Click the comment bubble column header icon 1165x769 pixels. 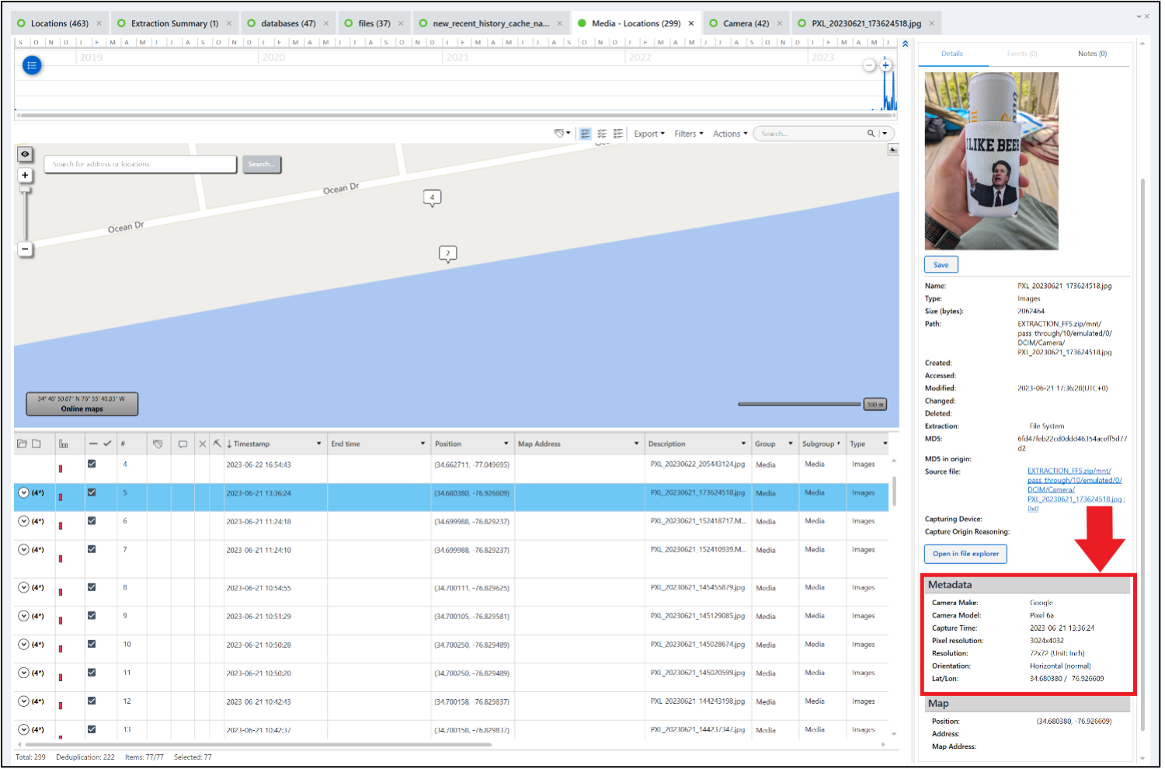(183, 444)
